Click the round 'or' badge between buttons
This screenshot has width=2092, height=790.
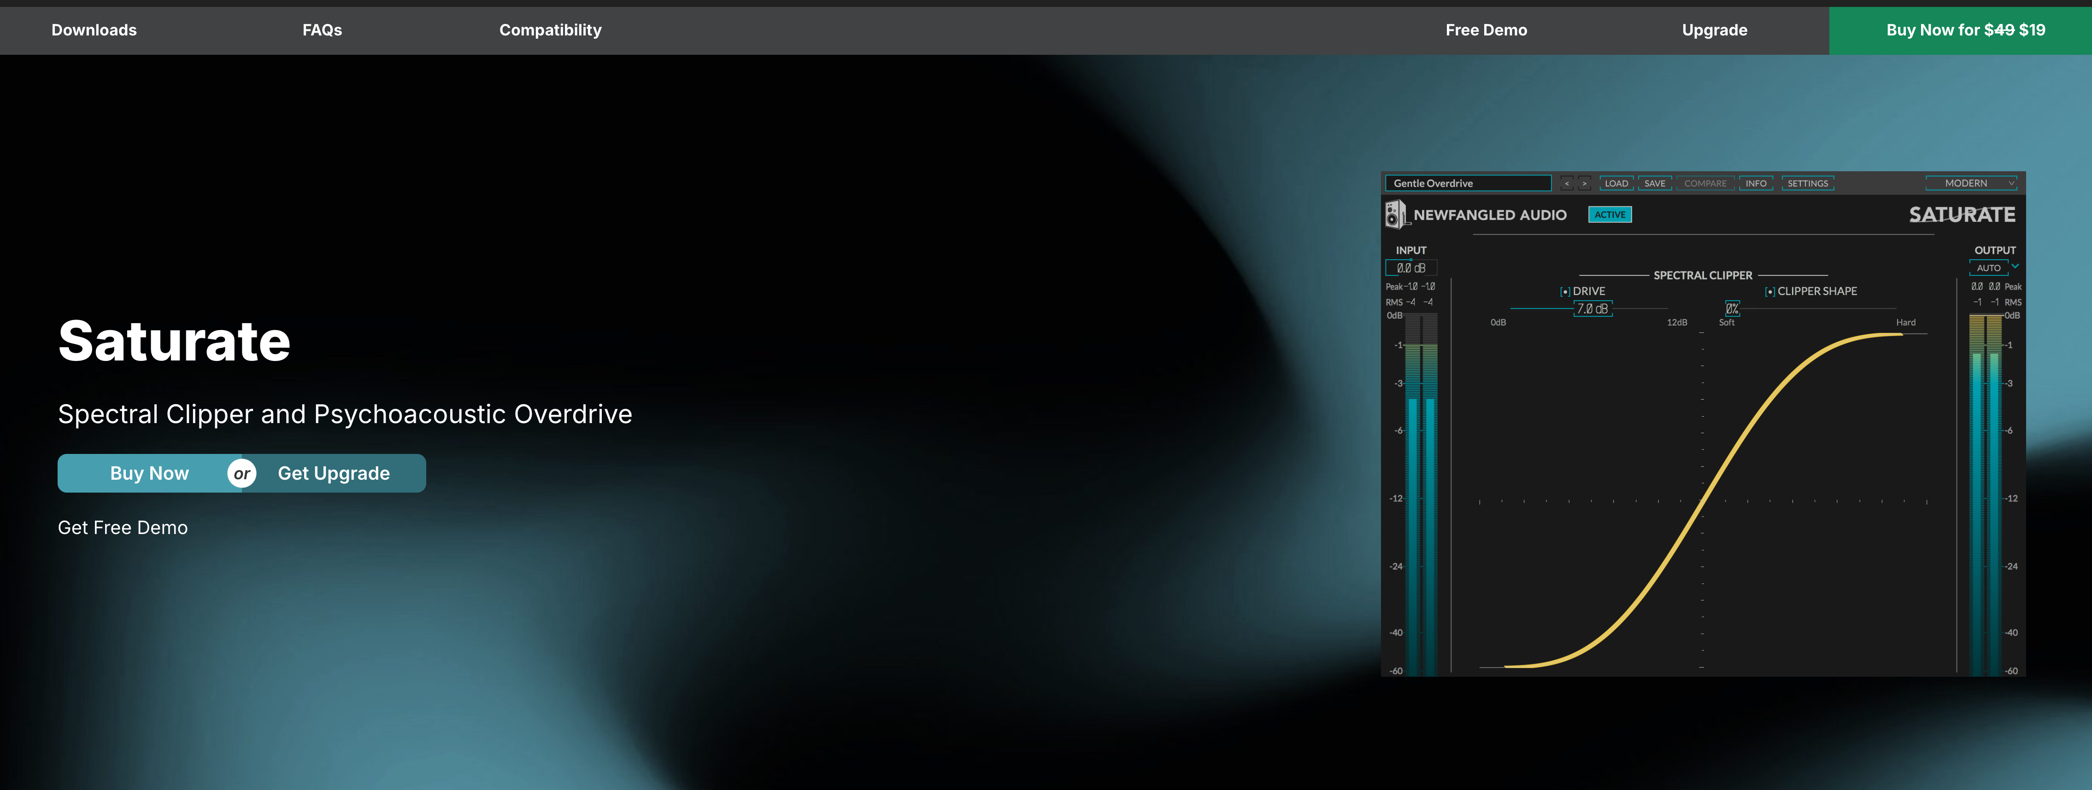[241, 474]
